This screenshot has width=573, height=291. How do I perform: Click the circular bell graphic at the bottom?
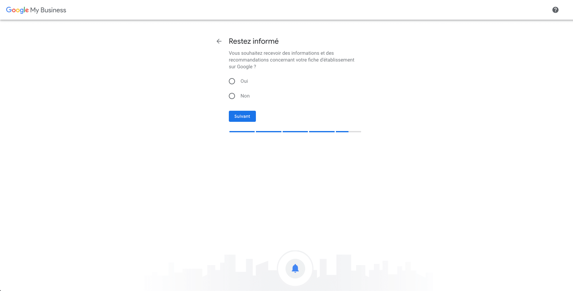coord(295,268)
